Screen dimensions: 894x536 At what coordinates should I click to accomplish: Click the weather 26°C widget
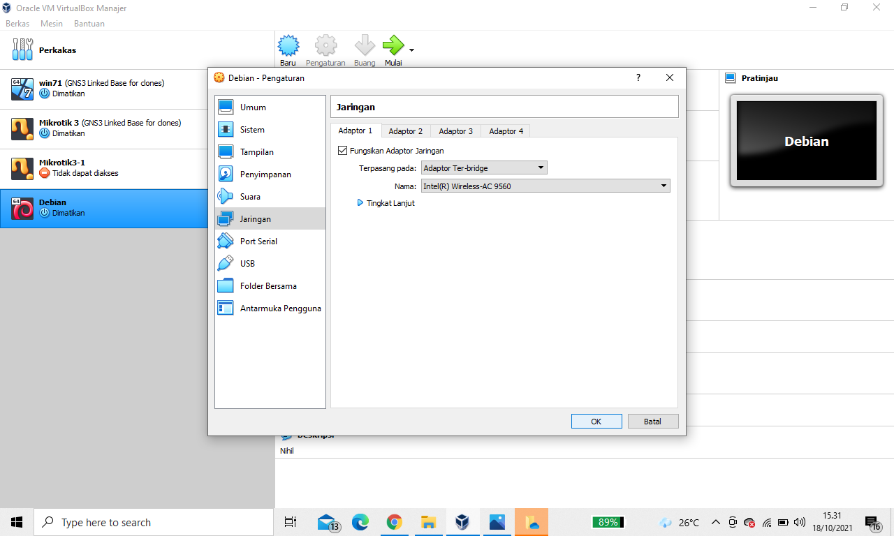tap(679, 522)
